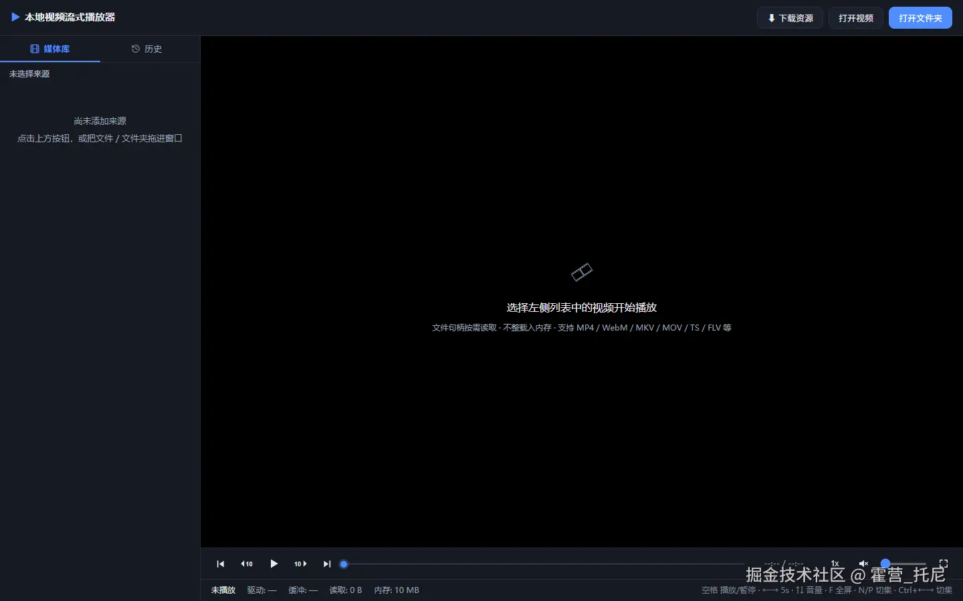
Task: Click the drag files hint text in sidebar
Action: coord(100,138)
